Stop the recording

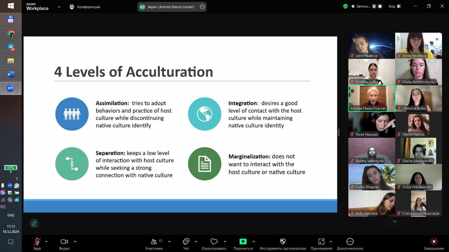tap(380, 6)
